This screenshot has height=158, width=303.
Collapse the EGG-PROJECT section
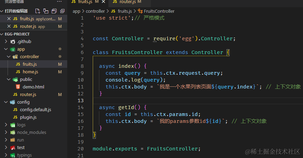tap(2, 34)
